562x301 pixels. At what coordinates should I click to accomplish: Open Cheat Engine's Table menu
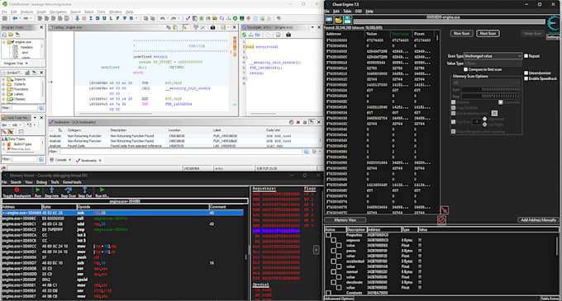click(x=347, y=12)
